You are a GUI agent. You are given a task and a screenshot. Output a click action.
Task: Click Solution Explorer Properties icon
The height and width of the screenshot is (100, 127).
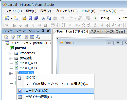[x=6, y=37]
